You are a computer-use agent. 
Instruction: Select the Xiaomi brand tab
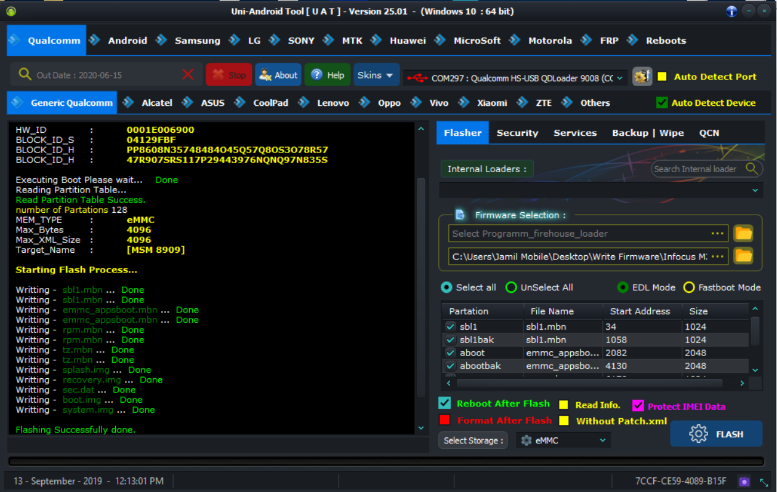click(492, 103)
